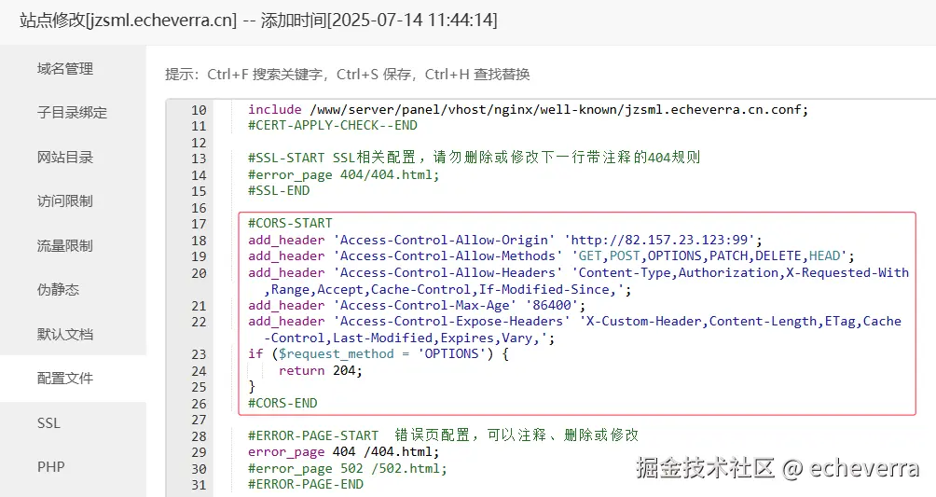Image resolution: width=936 pixels, height=497 pixels.
Task: Click the #ERROR-PAGE-END comment line
Action: pyautogui.click(x=306, y=485)
